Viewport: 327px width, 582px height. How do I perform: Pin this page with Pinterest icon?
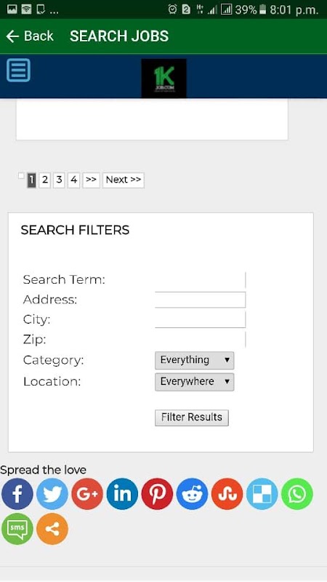click(x=157, y=494)
